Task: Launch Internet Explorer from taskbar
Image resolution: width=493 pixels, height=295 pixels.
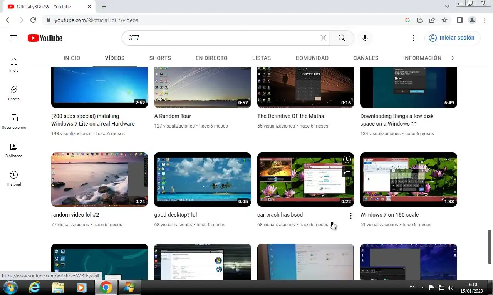Action: 34,287
